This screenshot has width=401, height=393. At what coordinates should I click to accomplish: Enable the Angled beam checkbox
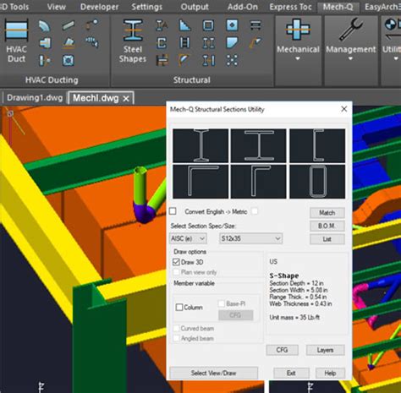click(176, 338)
